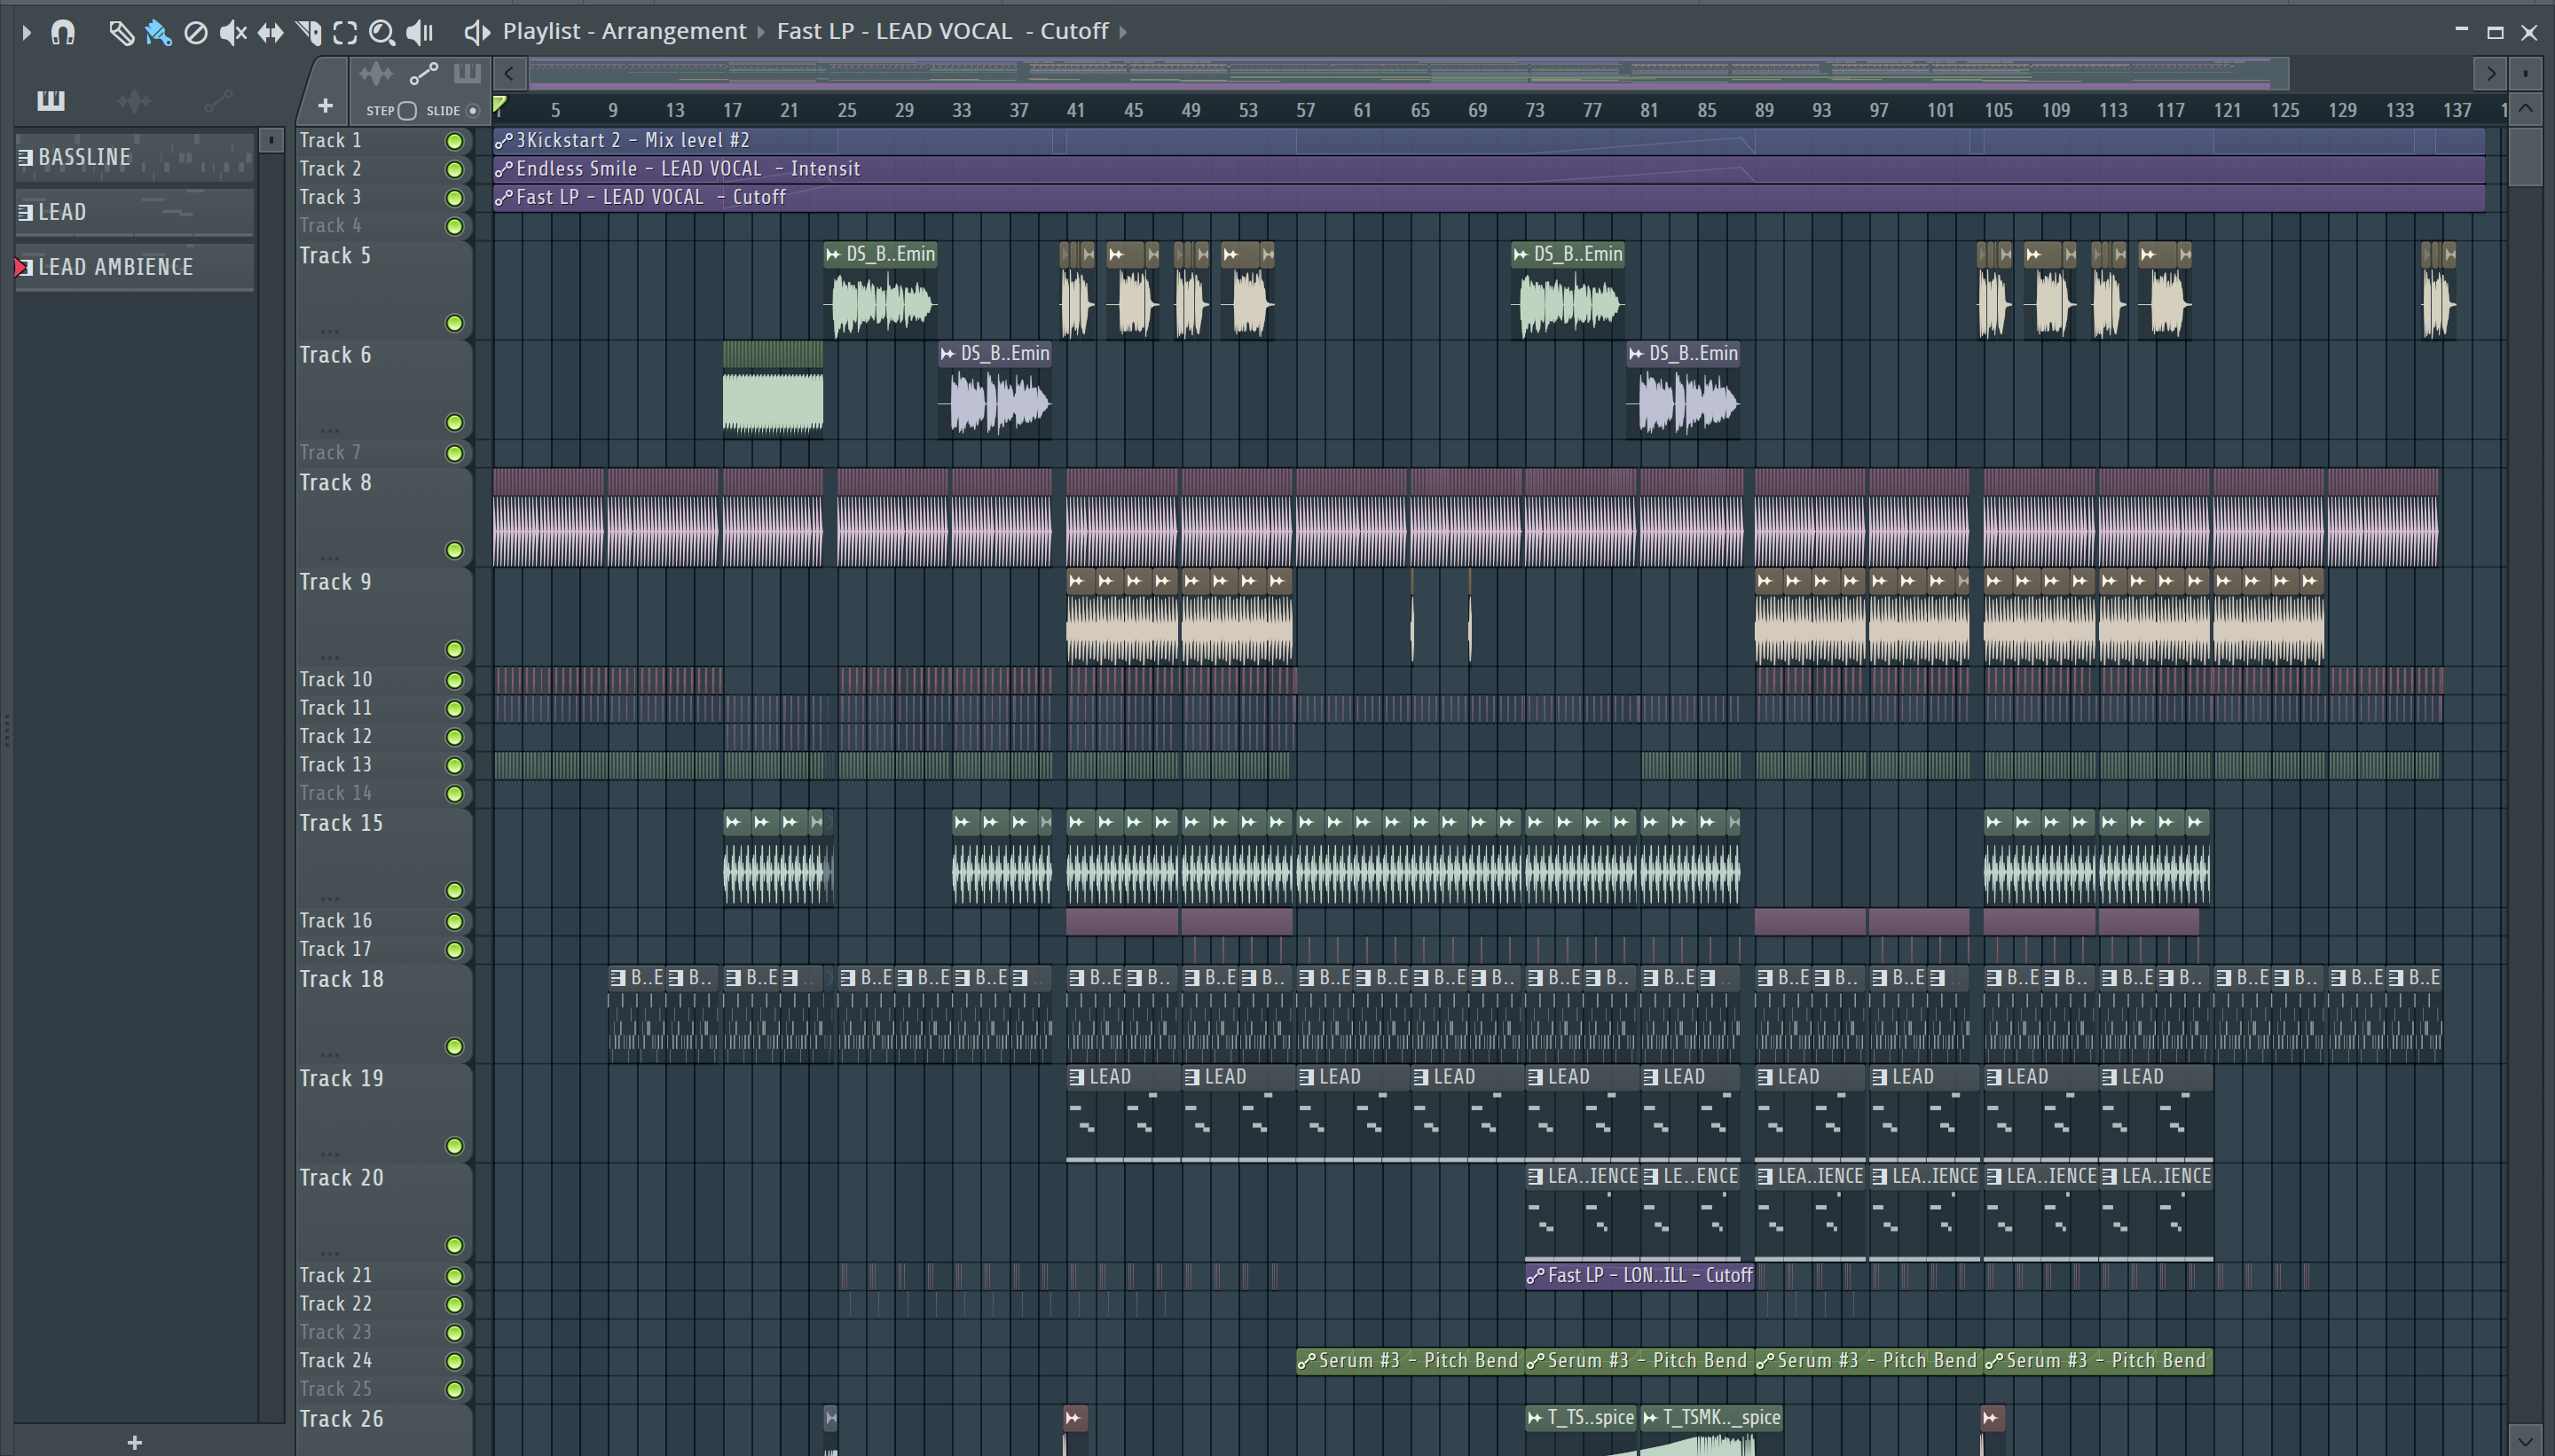Select the Zoom magnifier tool
The width and height of the screenshot is (2555, 1456).
click(x=381, y=33)
